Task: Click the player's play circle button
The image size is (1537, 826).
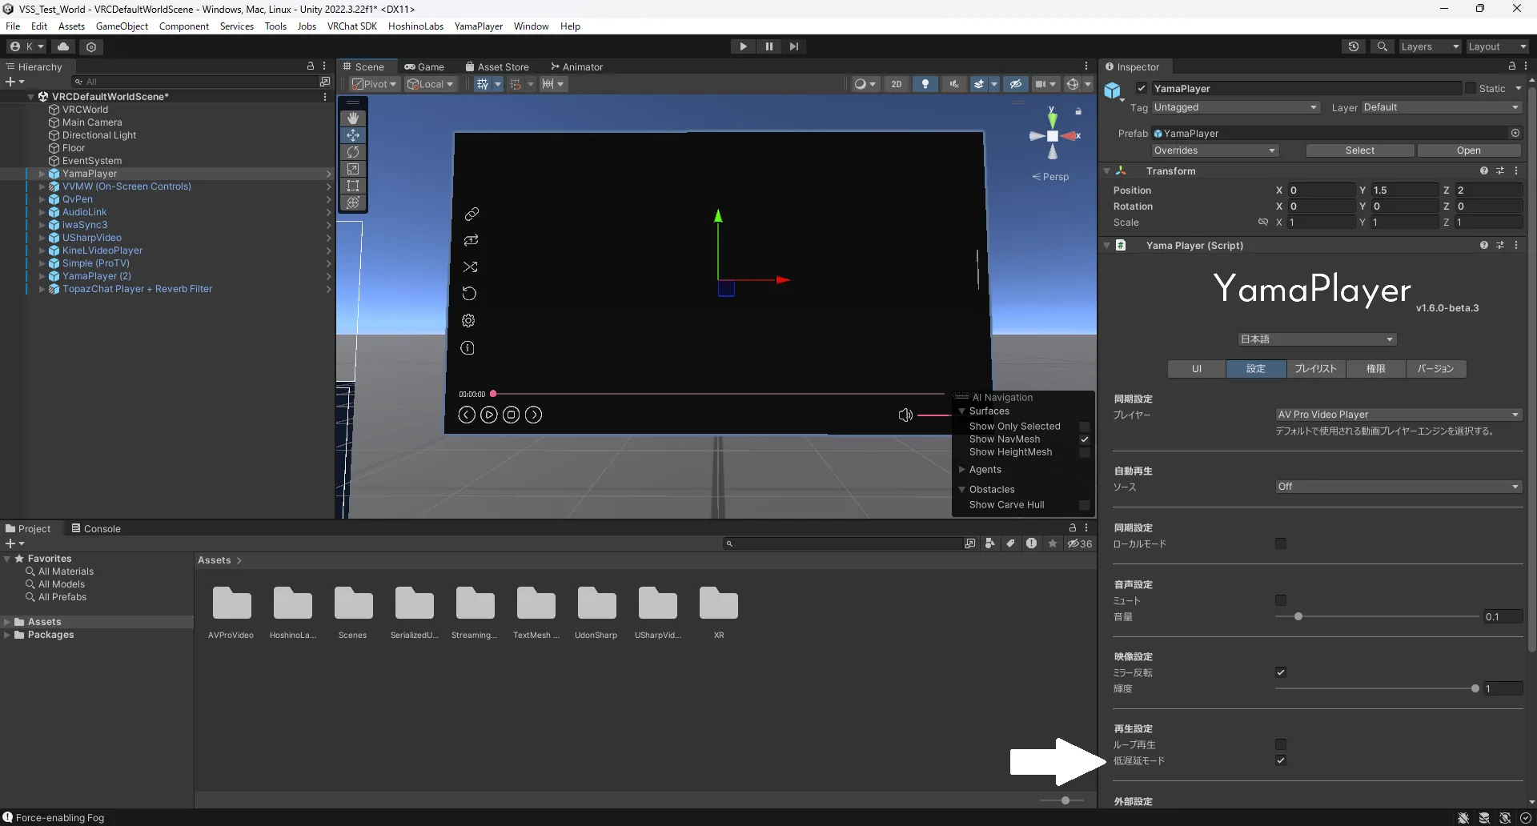Action: pos(489,415)
